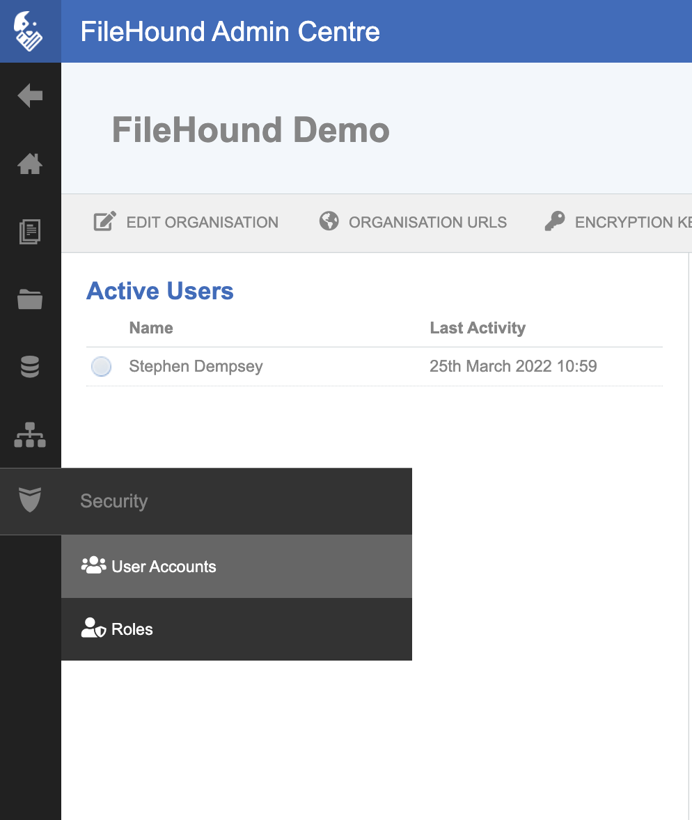
Task: Click the Stephen Dempsey user name
Action: point(196,367)
